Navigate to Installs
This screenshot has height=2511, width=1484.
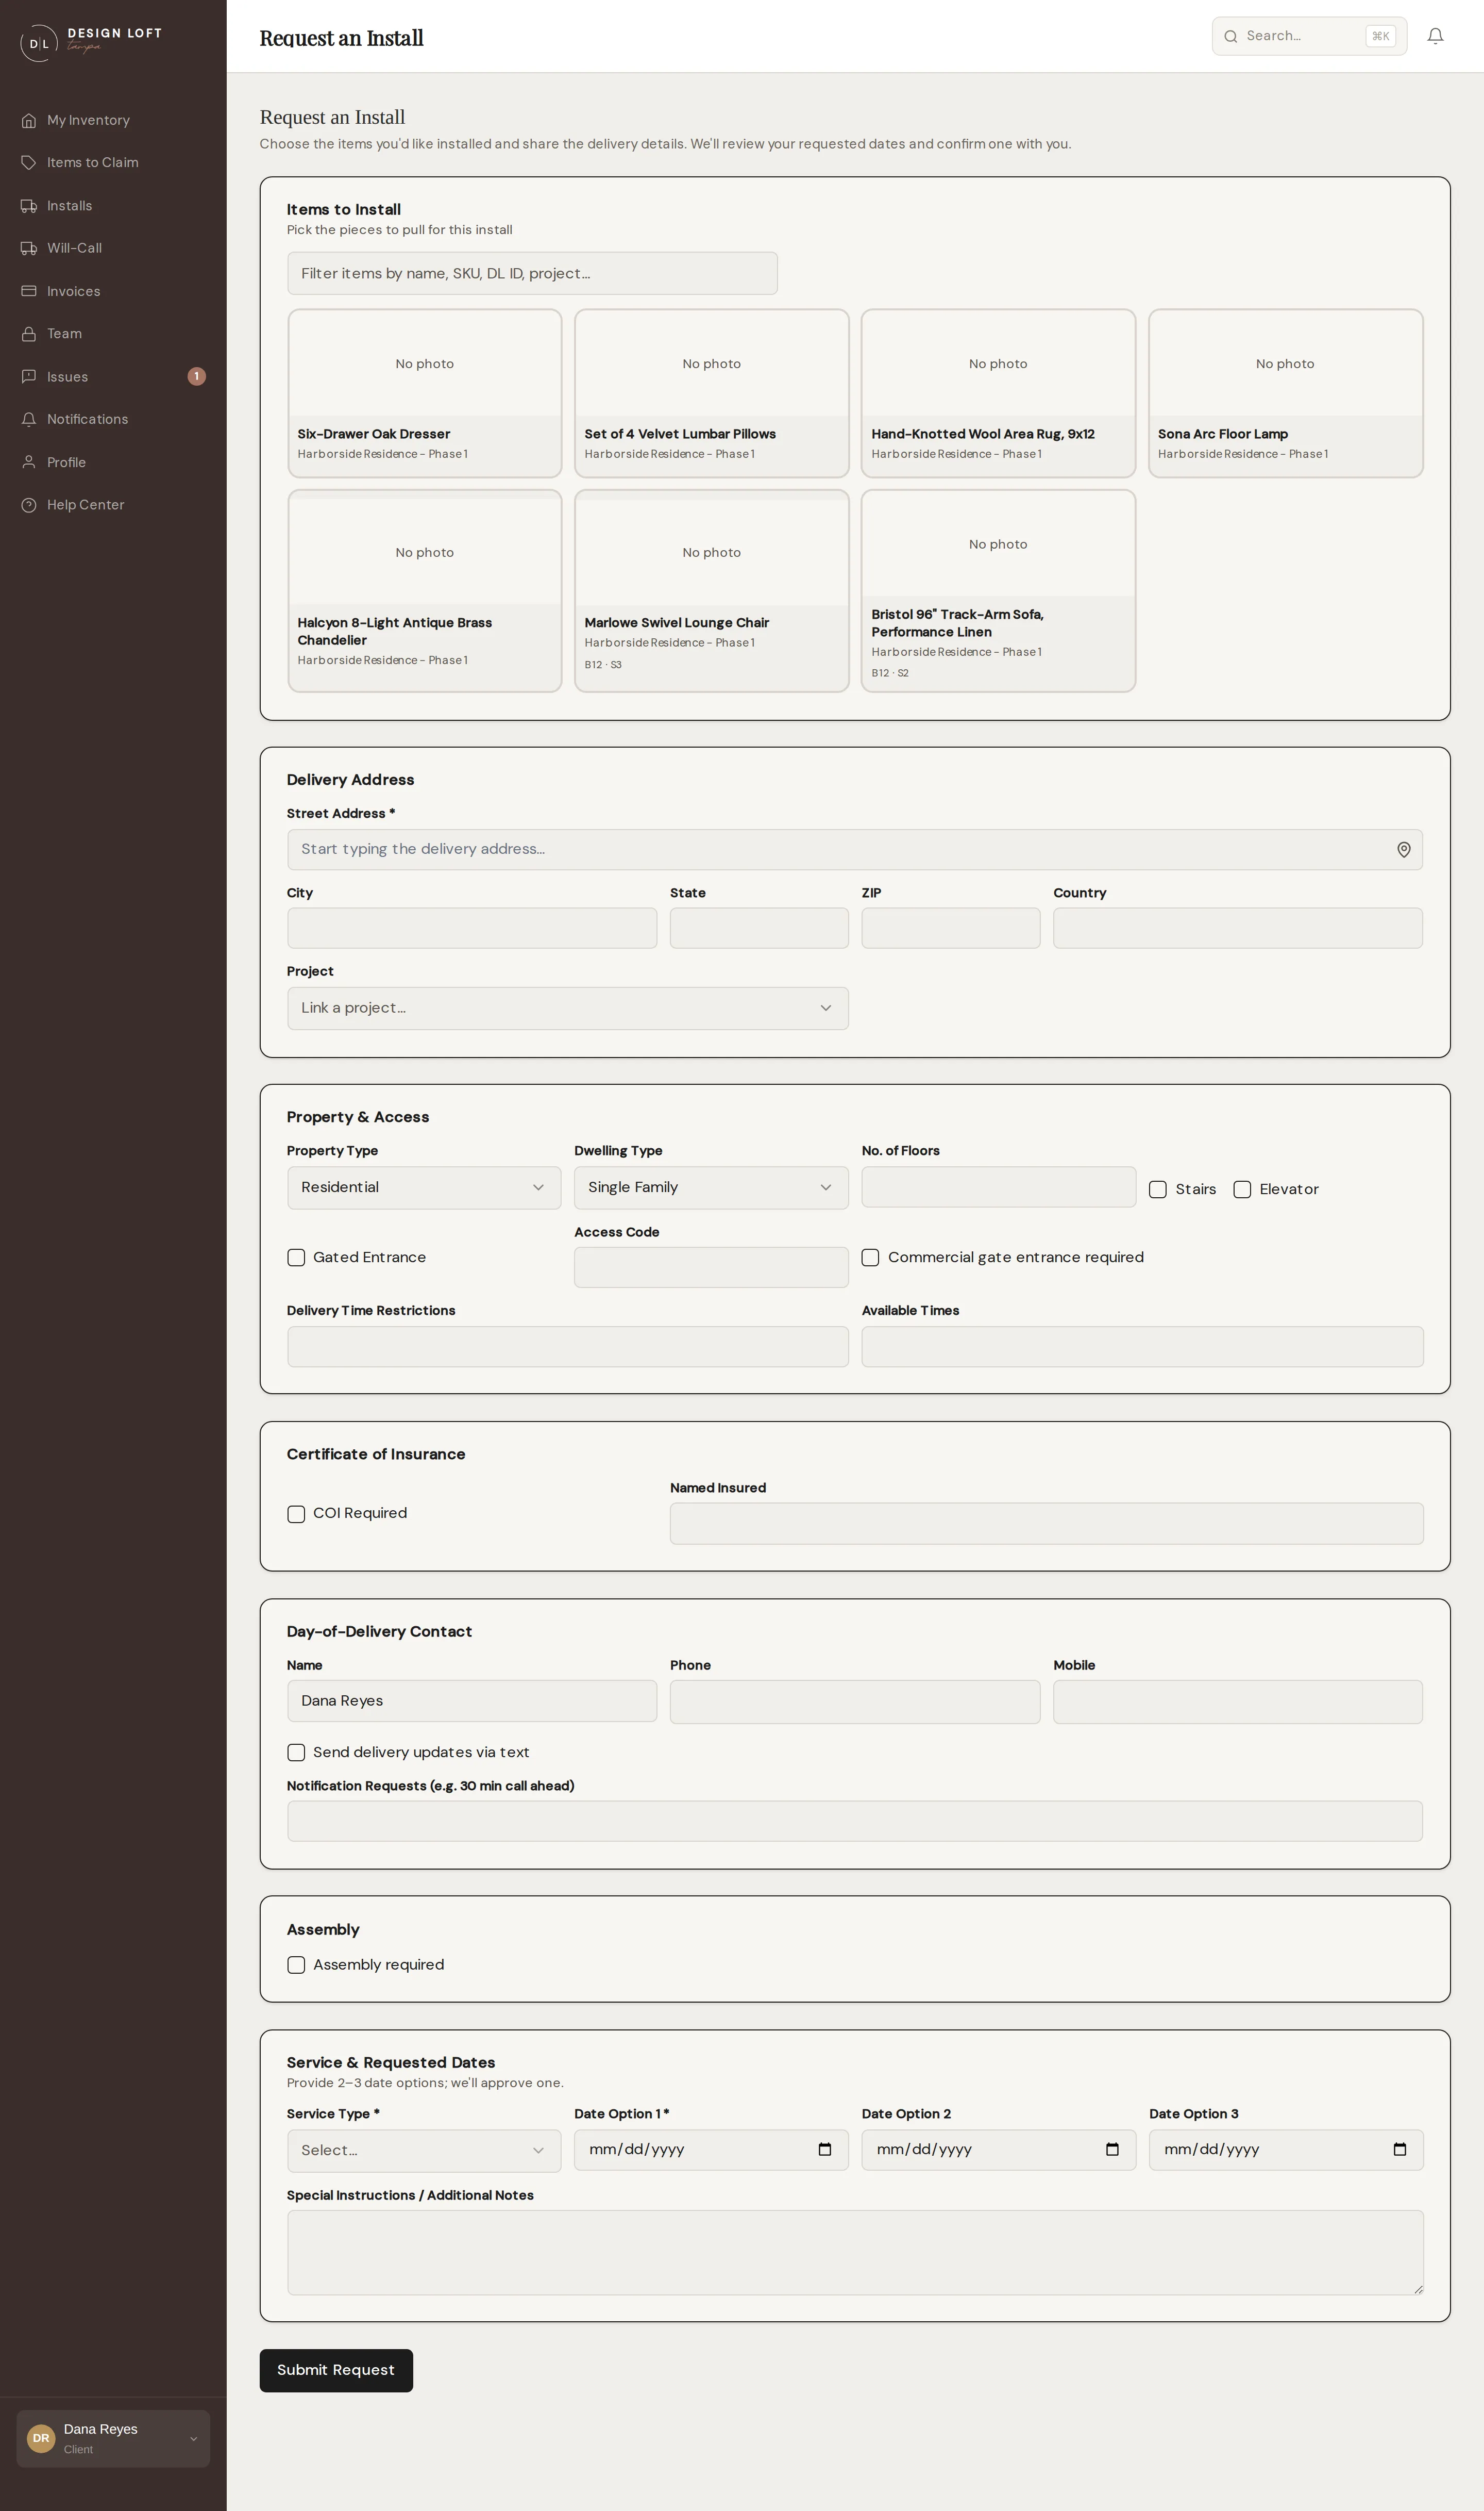point(69,206)
